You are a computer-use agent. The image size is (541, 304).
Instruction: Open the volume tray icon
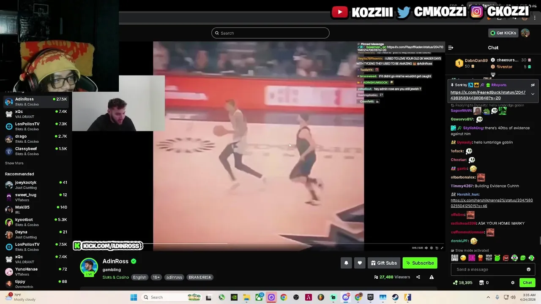pos(514,297)
